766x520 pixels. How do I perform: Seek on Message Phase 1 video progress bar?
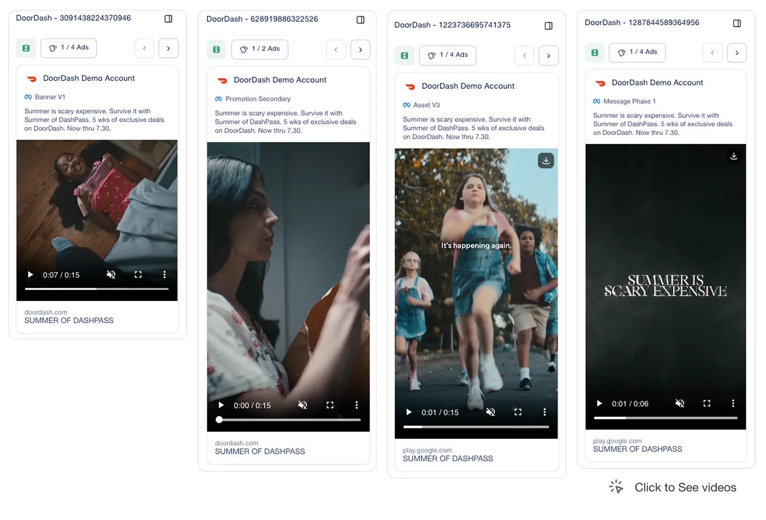(665, 418)
